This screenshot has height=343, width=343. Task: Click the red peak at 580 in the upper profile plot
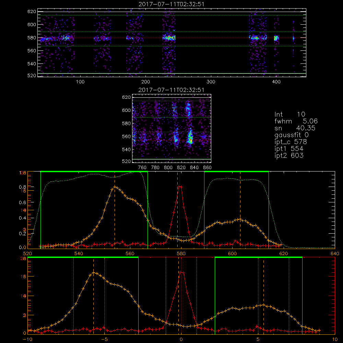coord(180,187)
